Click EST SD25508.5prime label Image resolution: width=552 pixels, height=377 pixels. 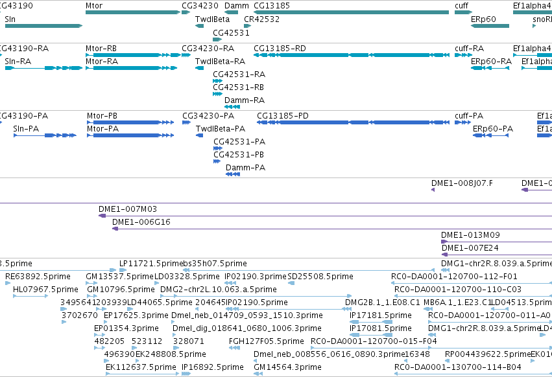(x=320, y=277)
